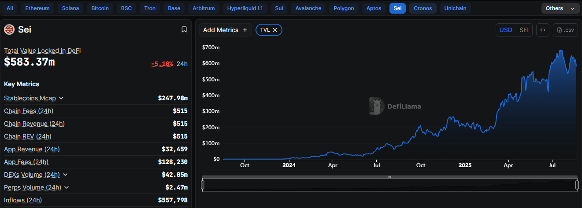Click the $42.05m DEXs volume value

174,175
